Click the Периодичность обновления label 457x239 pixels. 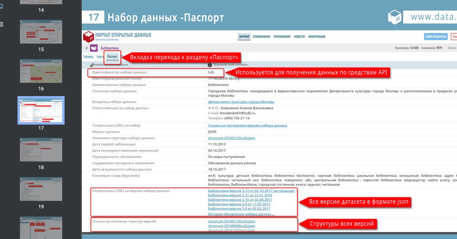click(117, 157)
